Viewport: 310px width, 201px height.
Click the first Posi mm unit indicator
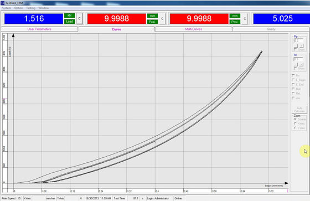click(x=152, y=16)
